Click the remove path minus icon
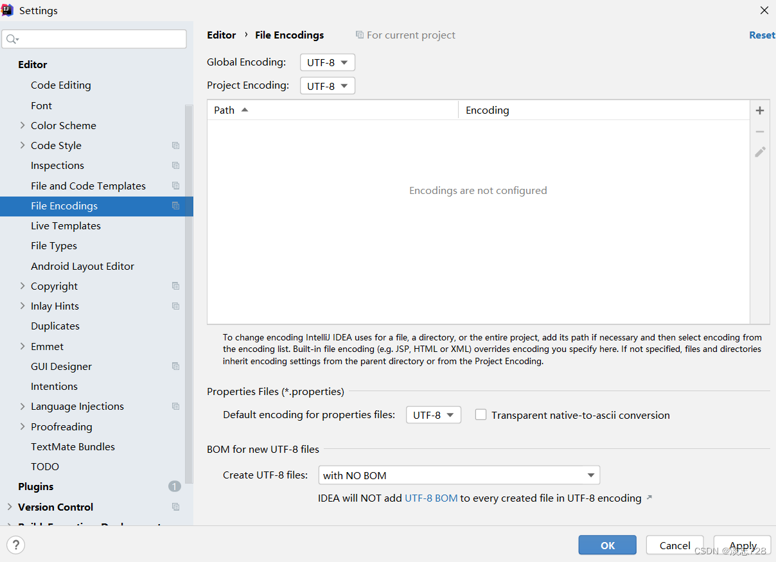Viewport: 776px width, 562px height. pos(760,131)
